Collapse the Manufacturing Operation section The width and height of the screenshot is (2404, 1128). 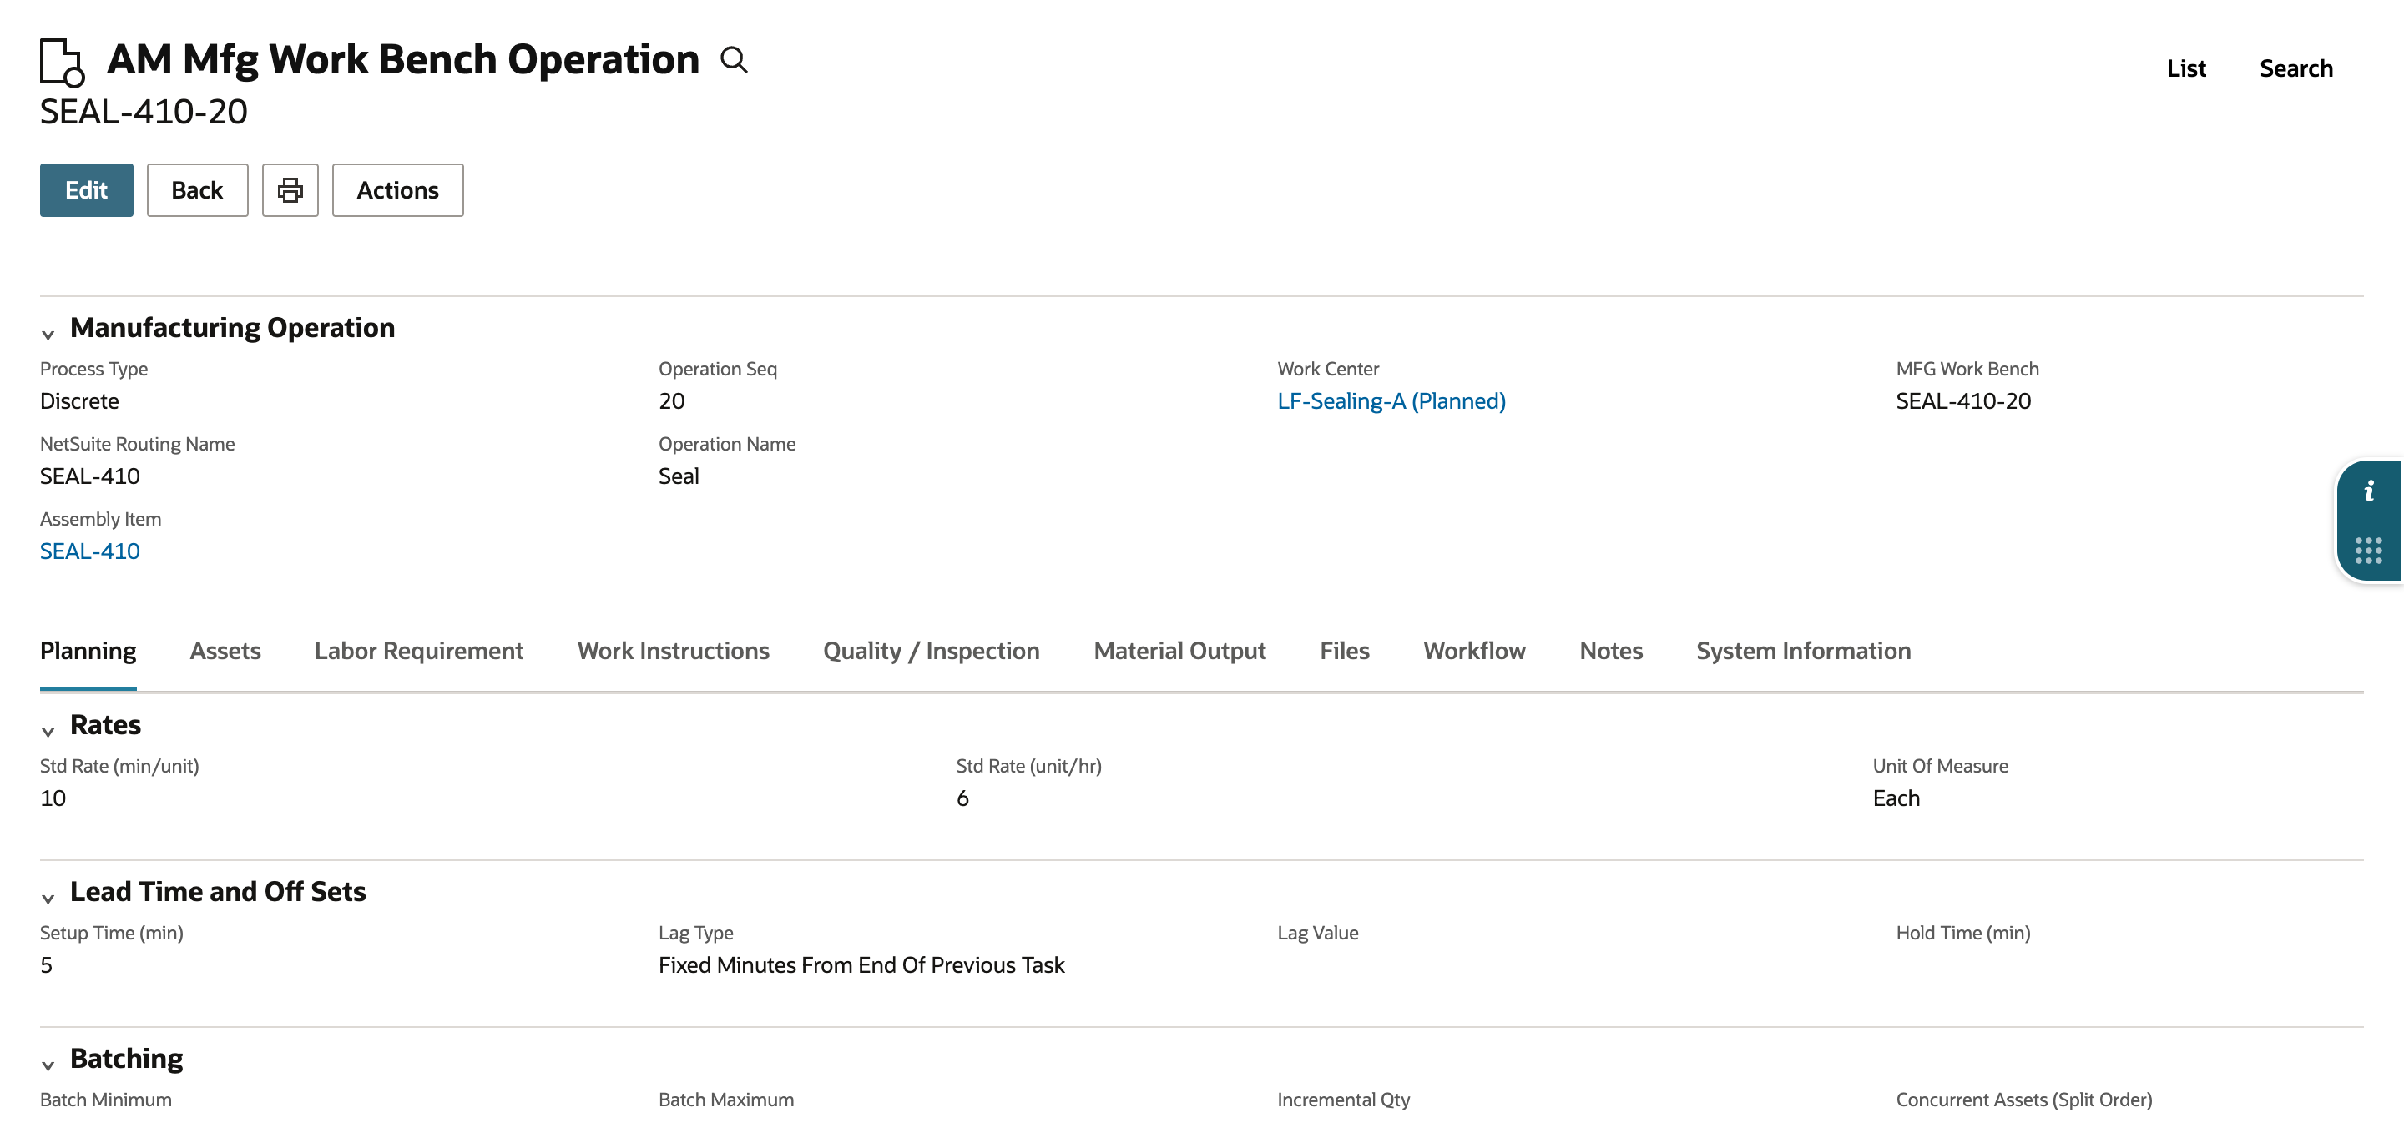[48, 334]
